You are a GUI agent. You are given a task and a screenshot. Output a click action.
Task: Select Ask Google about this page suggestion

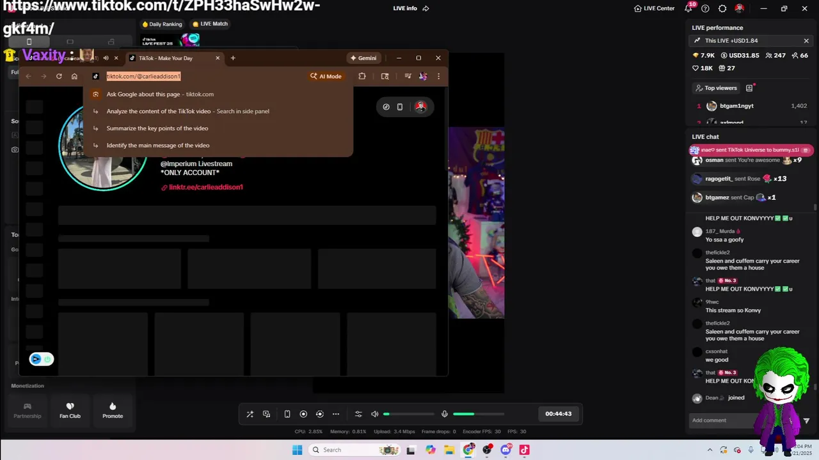click(x=218, y=94)
